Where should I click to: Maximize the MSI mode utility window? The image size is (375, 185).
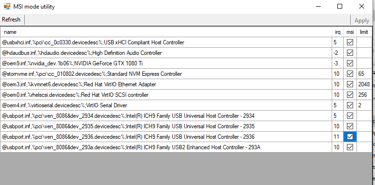click(340, 7)
